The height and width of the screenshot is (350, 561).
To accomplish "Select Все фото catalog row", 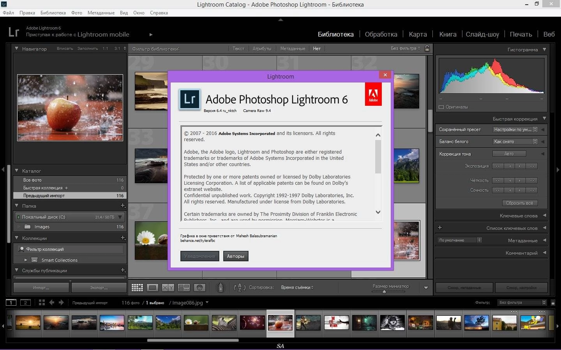I will point(70,180).
